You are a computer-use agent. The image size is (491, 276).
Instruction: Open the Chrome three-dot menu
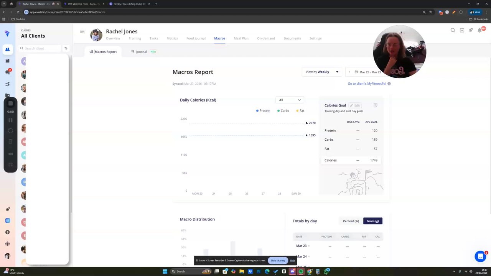pyautogui.click(x=486, y=12)
